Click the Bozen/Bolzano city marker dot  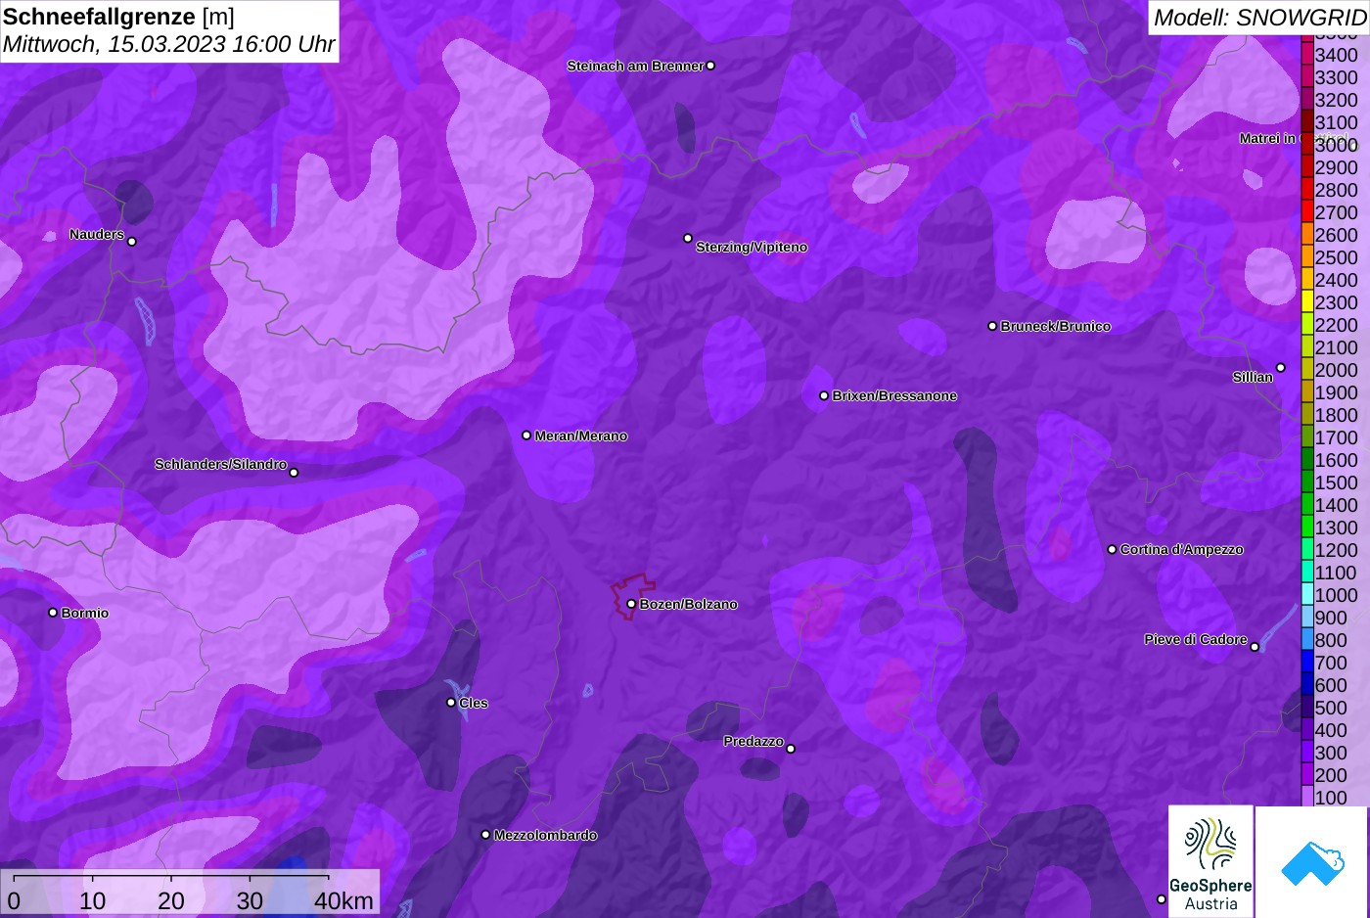pos(631,604)
